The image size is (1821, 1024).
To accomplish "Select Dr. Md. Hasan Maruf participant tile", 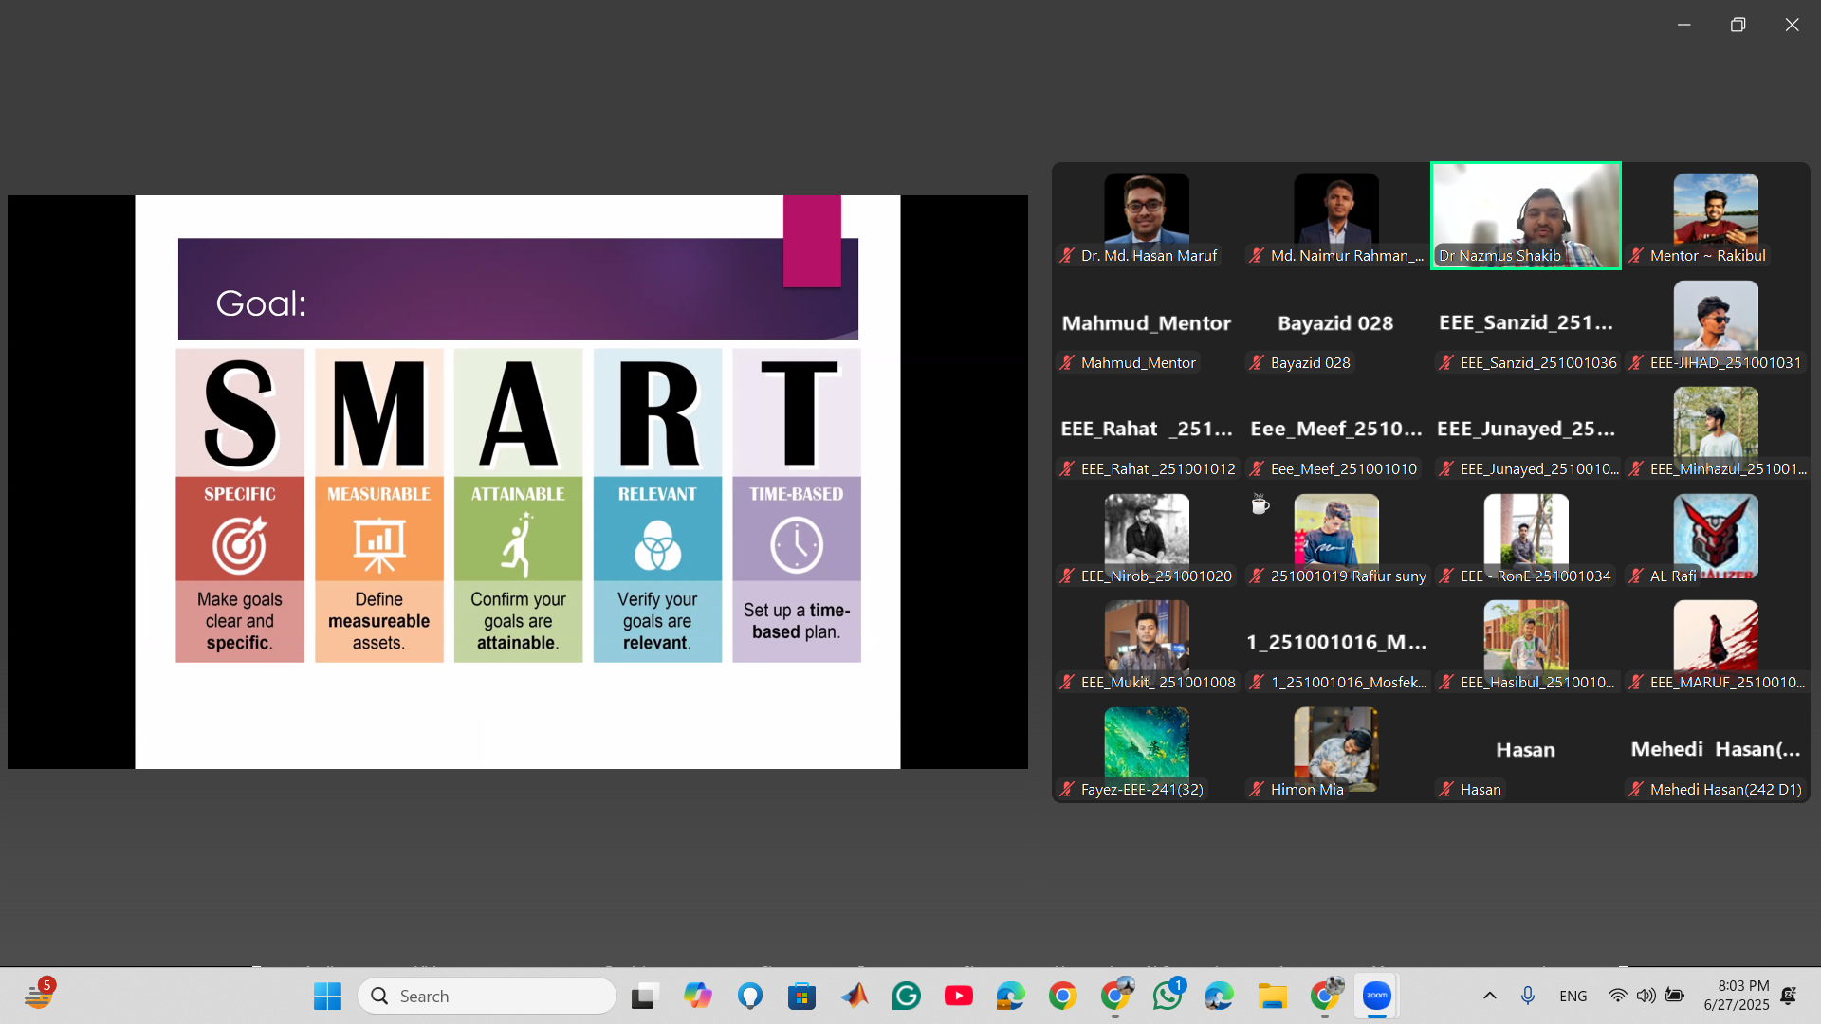I will click(1146, 215).
